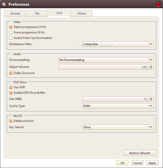163x168 pixels.
Task: Increase Adjust Volume with up arrow
Action: [151, 66]
